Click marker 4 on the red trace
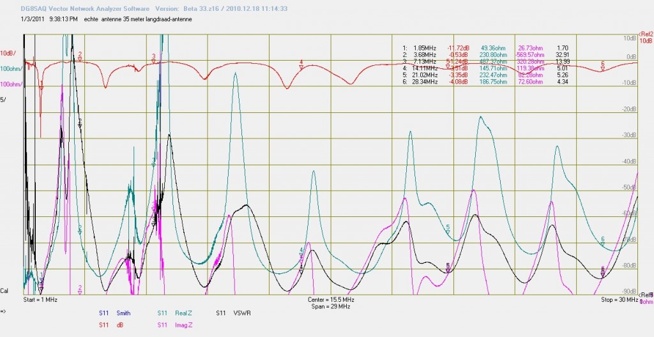Viewport: 654px width, 337px height. point(301,66)
